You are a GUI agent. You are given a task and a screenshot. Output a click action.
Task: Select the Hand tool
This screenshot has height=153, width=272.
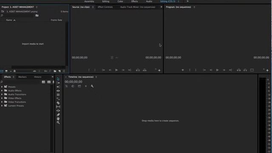(x=58, y=119)
